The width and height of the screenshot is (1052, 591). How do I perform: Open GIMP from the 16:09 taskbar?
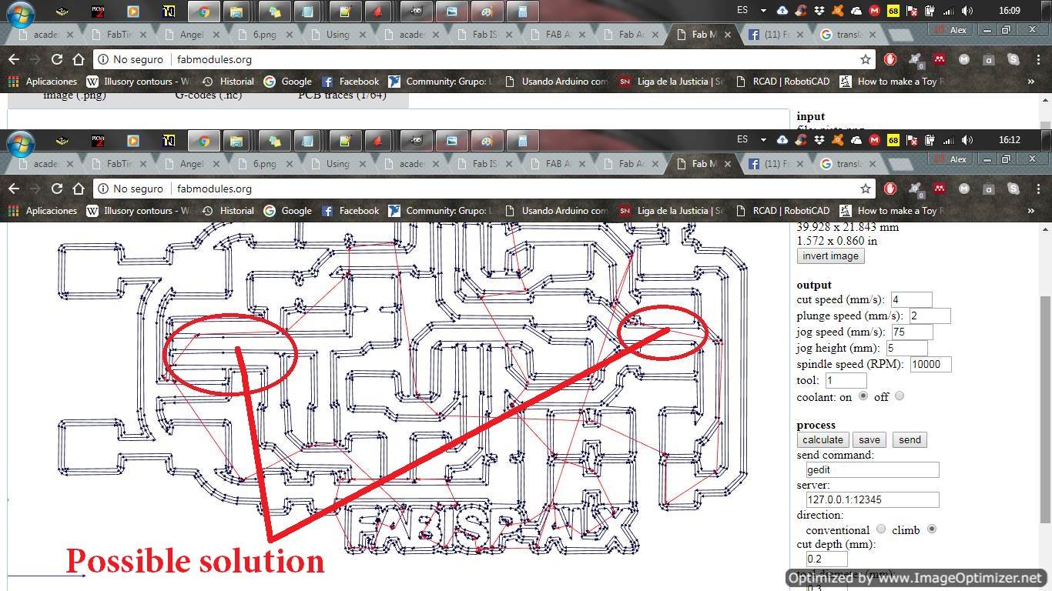click(x=417, y=12)
